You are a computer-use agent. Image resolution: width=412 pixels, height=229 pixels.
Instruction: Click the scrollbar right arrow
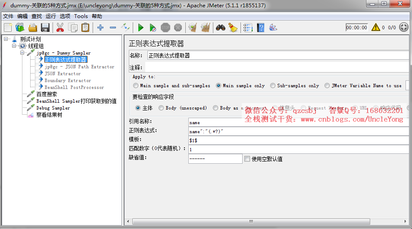tap(405, 221)
